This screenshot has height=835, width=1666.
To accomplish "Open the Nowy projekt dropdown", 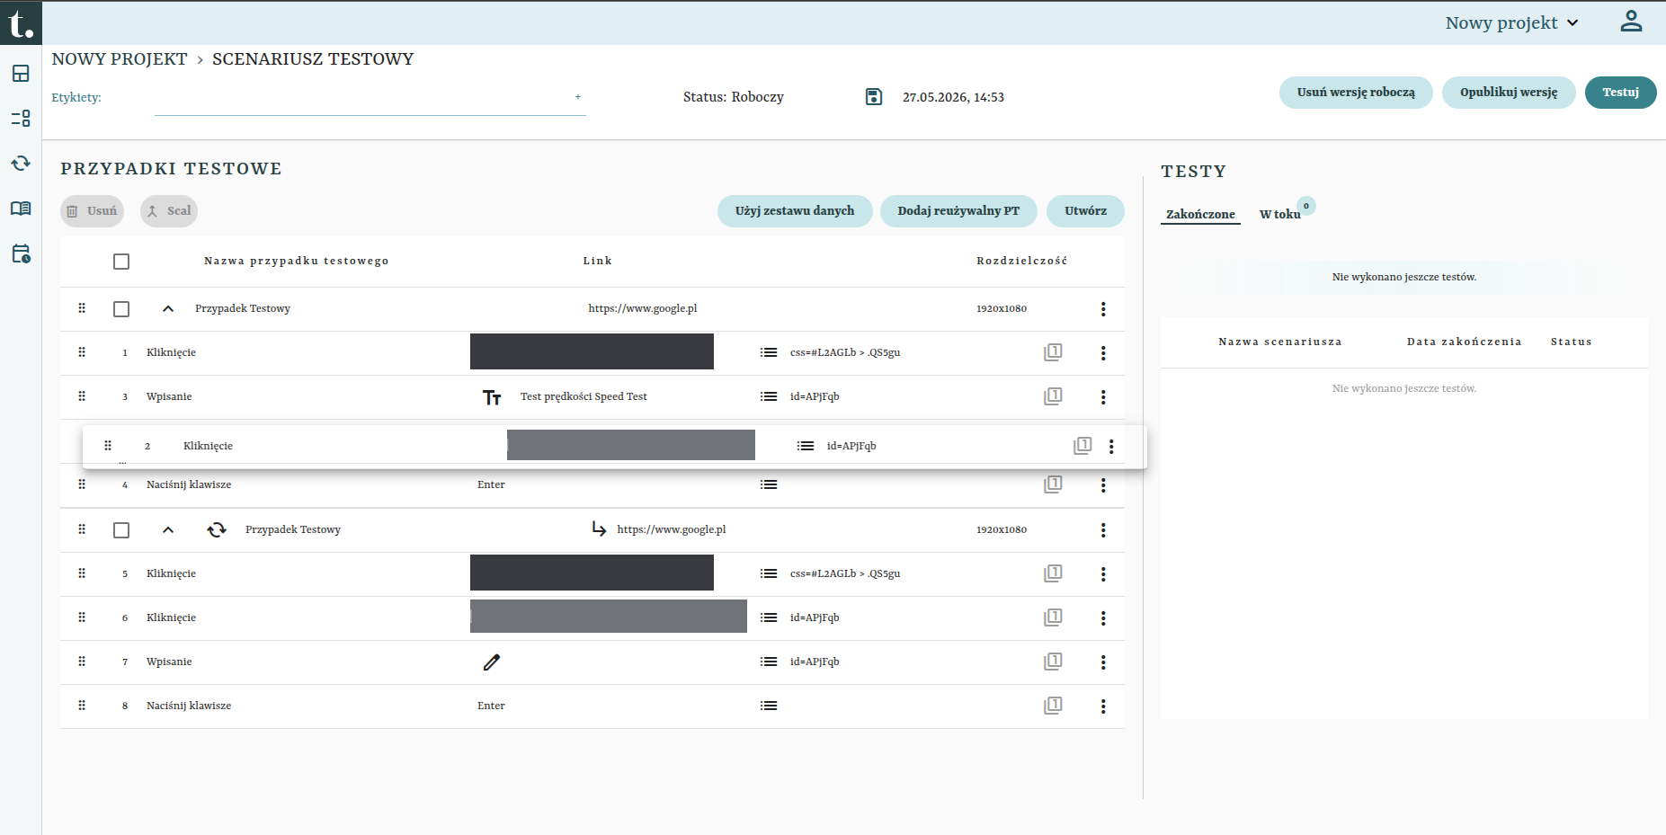I will [x=1512, y=23].
